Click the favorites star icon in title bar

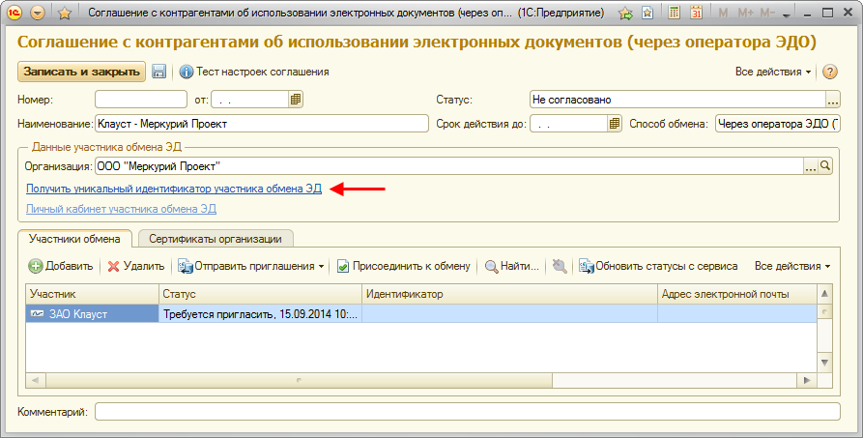point(65,13)
